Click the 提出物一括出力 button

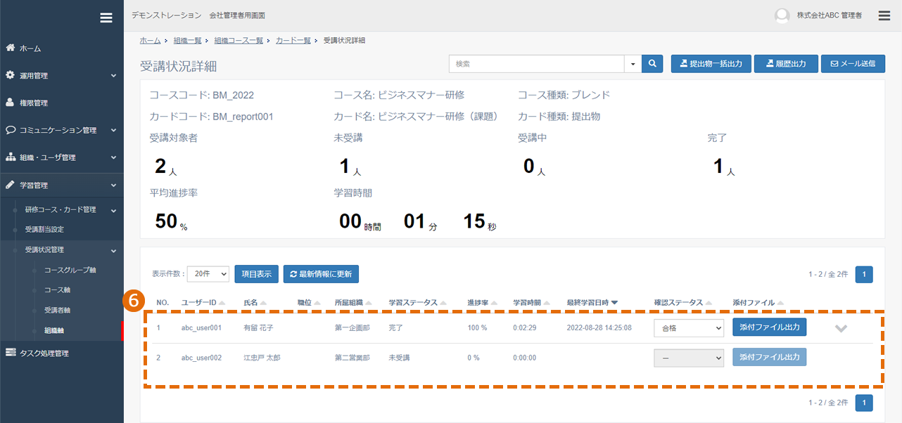pyautogui.click(x=711, y=63)
